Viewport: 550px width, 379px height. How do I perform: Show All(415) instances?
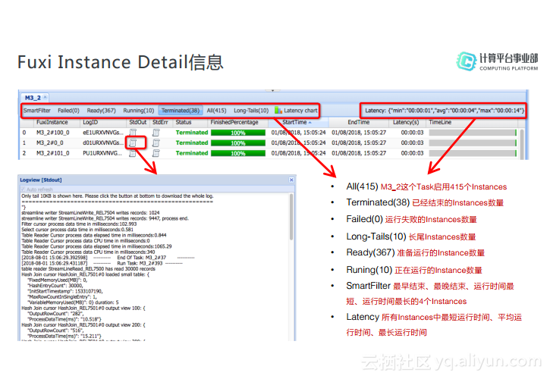pos(216,111)
